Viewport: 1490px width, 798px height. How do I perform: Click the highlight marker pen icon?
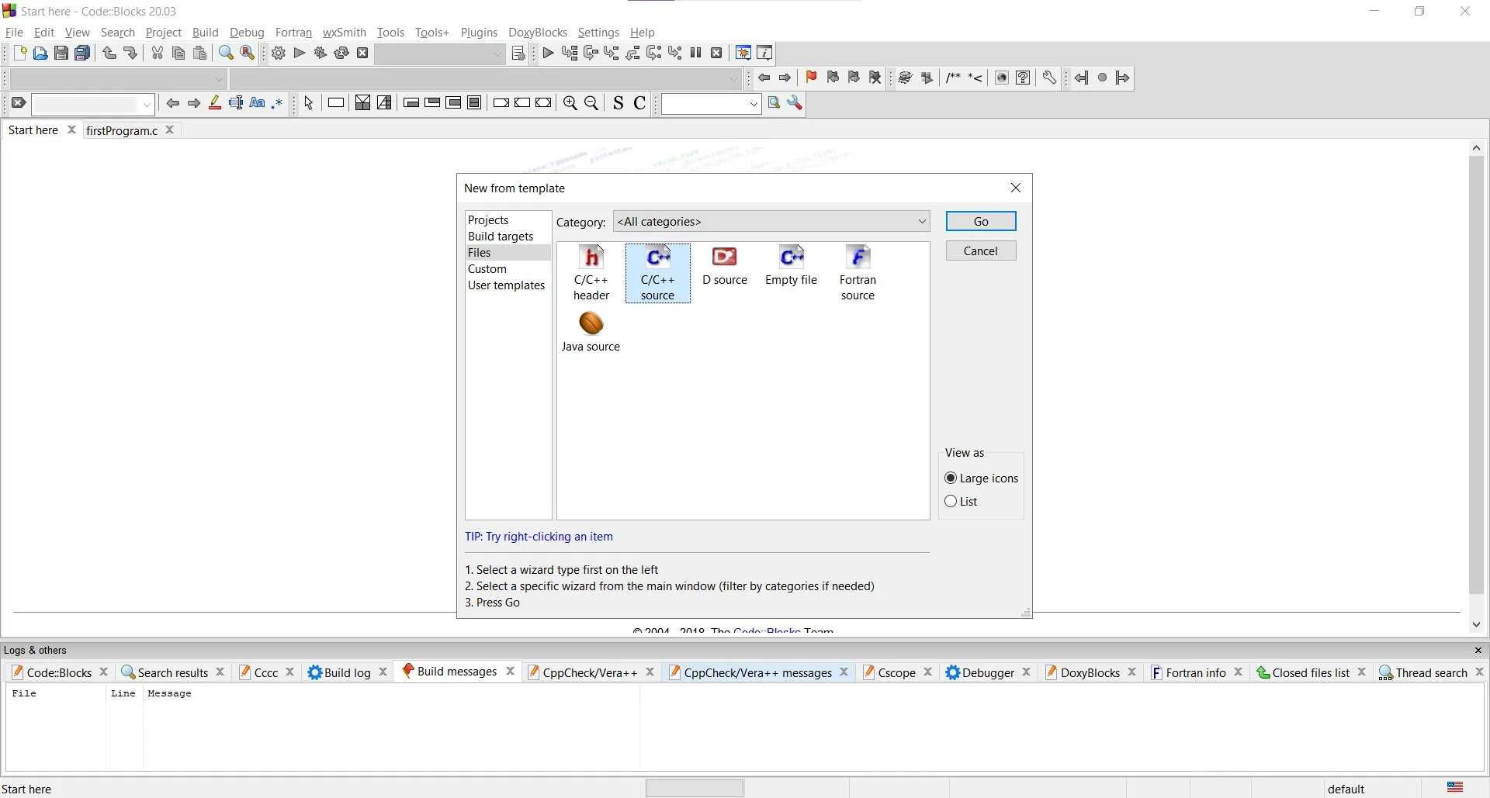coord(215,104)
